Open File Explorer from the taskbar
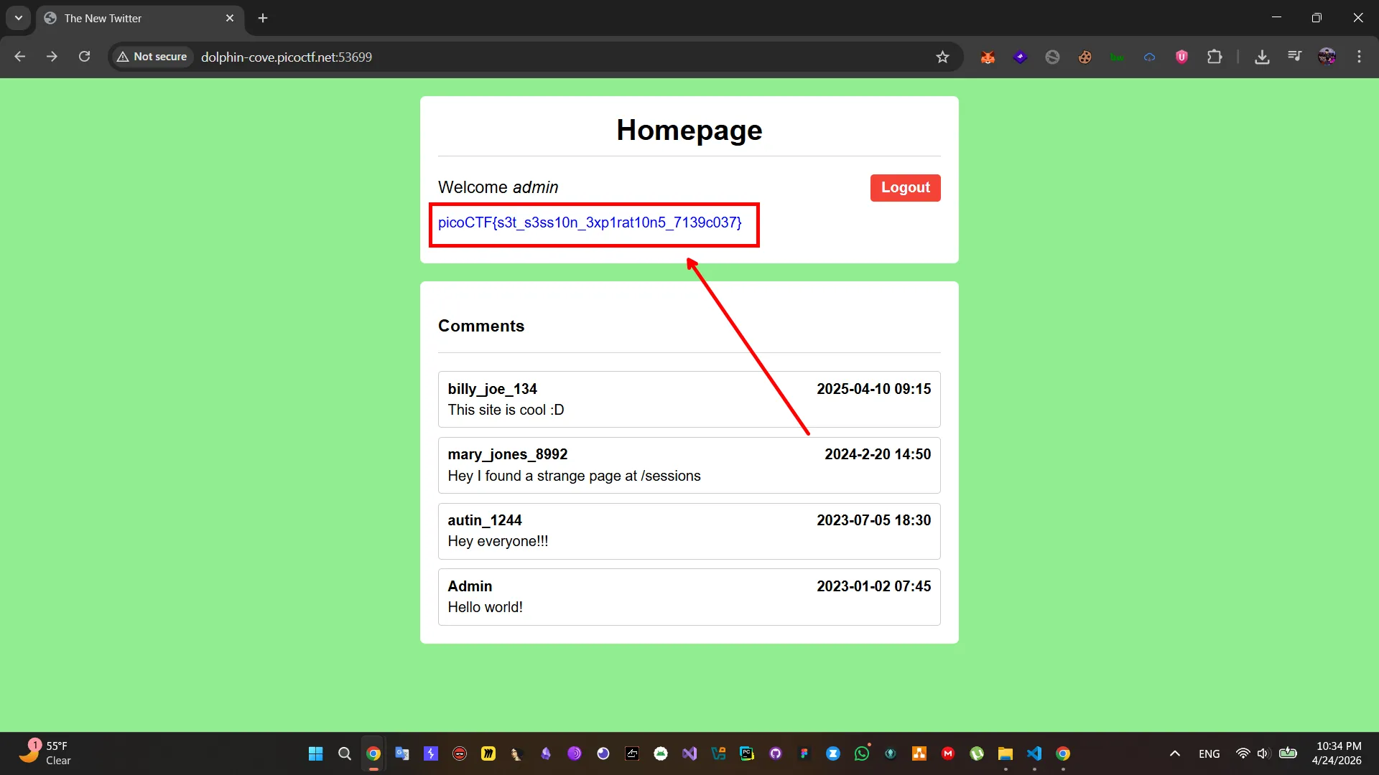The image size is (1379, 775). (1006, 753)
